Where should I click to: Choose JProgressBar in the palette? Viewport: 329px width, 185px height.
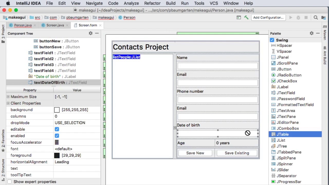coord(289,181)
